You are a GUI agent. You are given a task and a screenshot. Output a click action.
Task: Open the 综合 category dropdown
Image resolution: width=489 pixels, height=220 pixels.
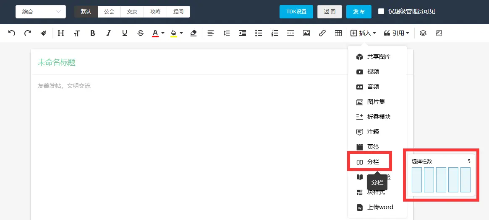tap(41, 12)
